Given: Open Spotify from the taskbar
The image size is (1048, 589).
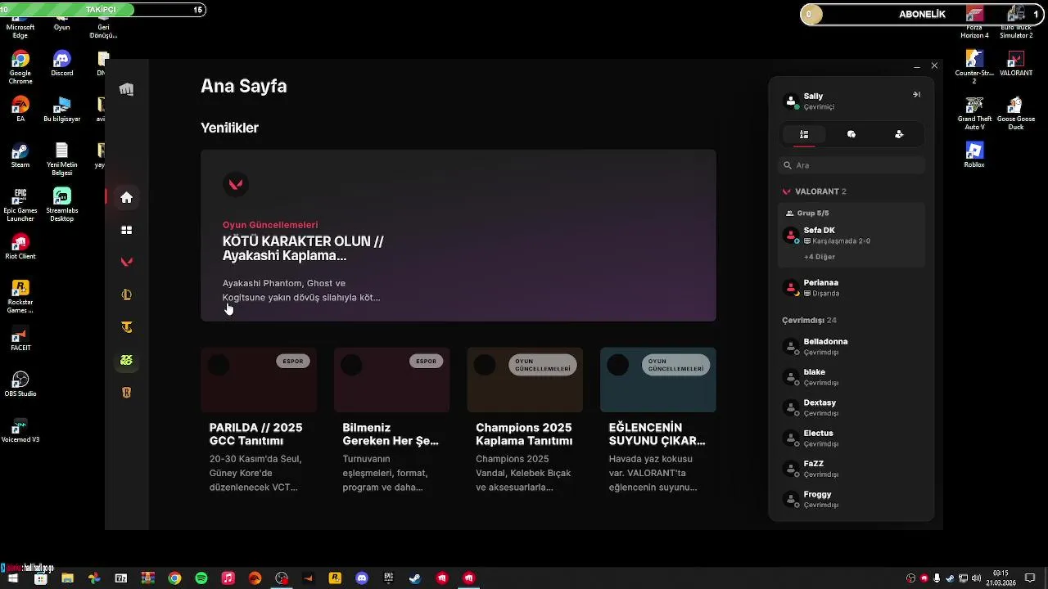Looking at the screenshot, I should [201, 578].
